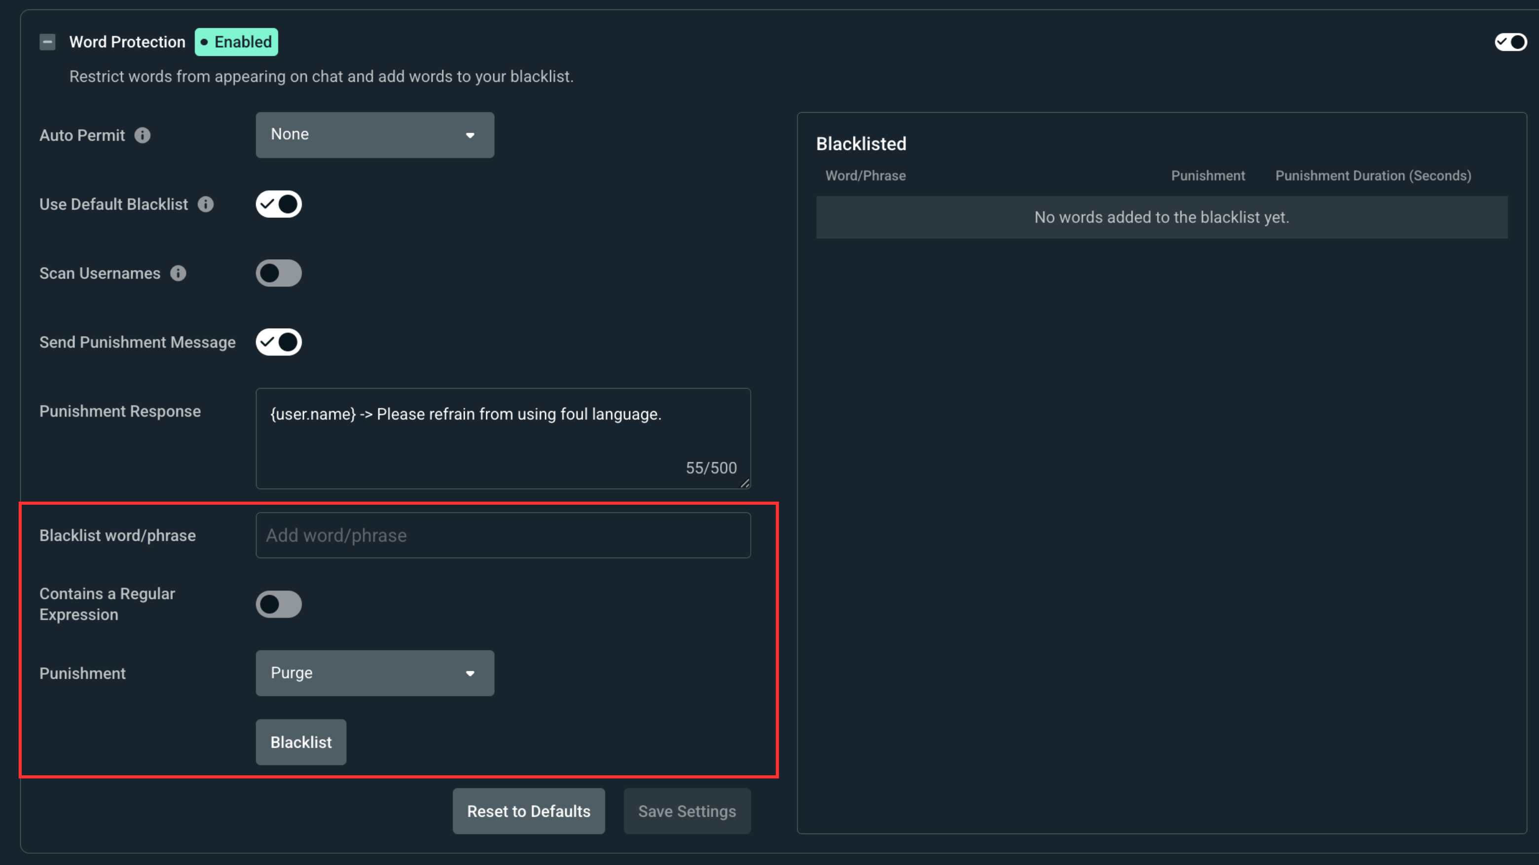
Task: Click the Punishment column header in Blacklisted
Action: pos(1208,175)
